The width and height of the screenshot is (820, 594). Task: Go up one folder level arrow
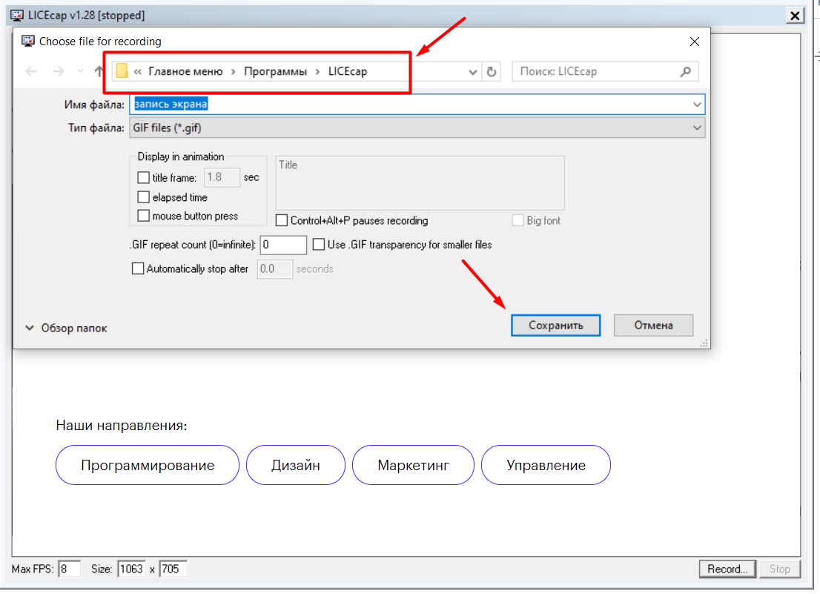tap(99, 72)
